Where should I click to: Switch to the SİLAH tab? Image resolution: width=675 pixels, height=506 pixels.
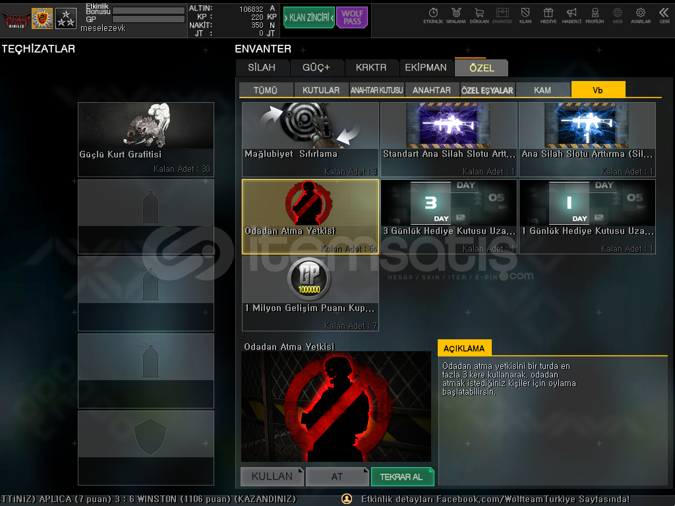tap(262, 68)
